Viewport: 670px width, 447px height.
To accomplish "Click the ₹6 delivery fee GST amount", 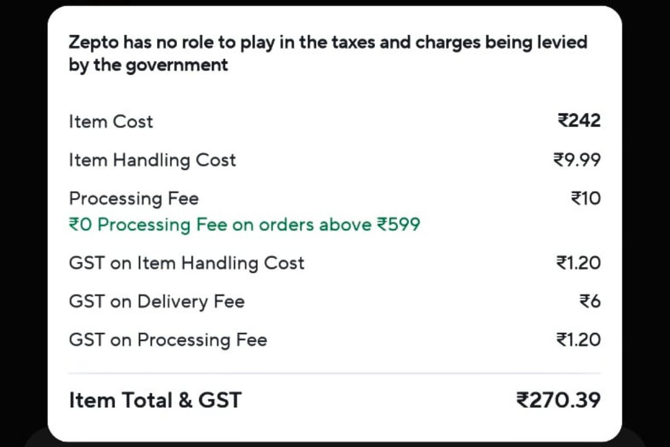I will pyautogui.click(x=590, y=302).
